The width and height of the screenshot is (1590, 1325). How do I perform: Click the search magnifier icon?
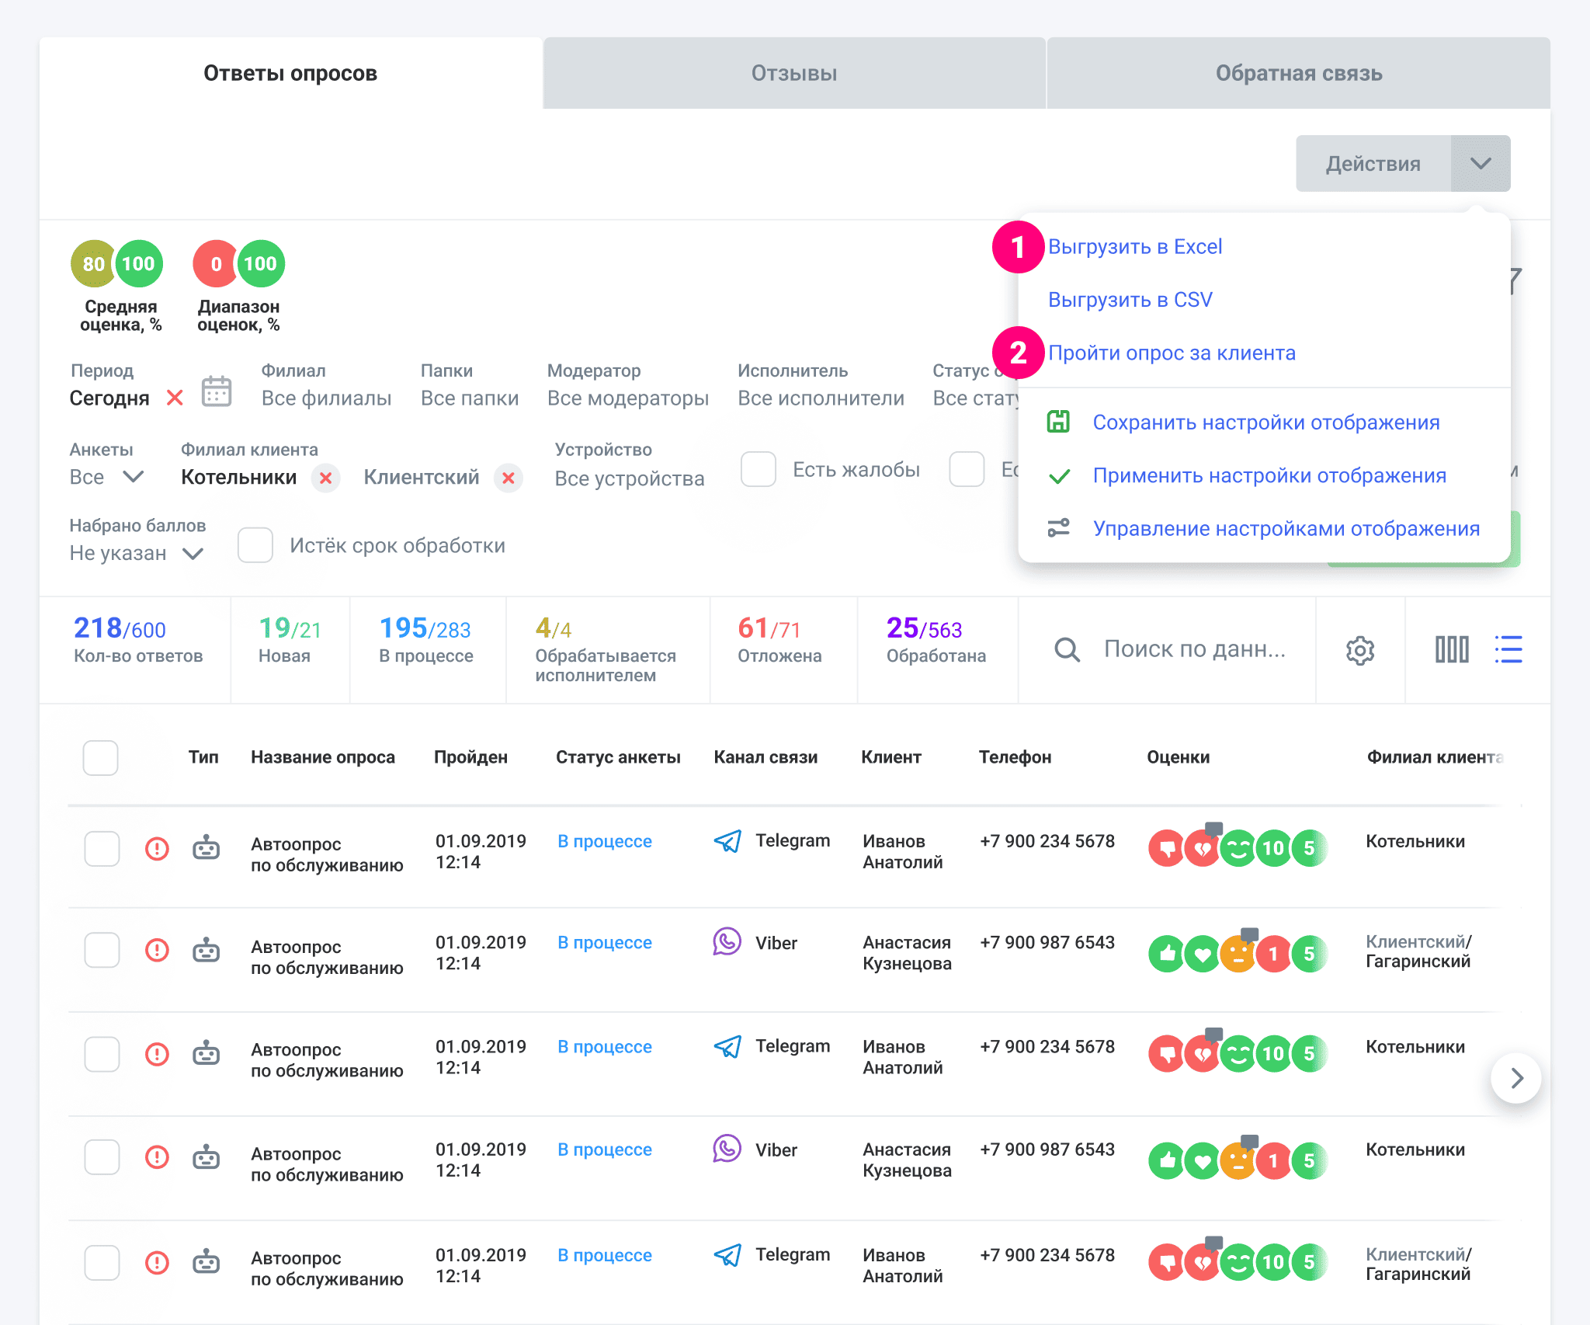(1067, 650)
